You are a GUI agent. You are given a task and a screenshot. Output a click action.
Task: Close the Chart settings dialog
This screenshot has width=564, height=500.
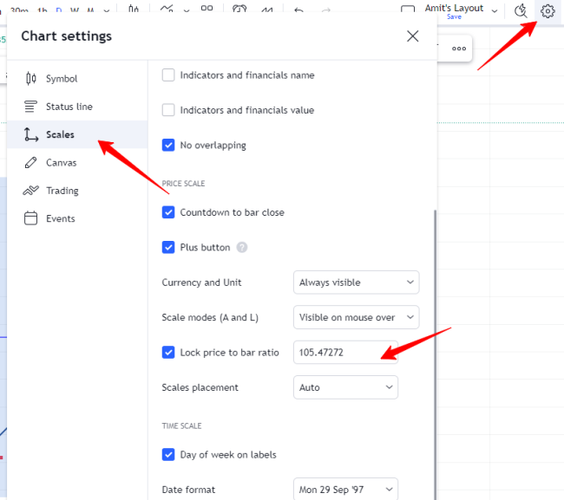[412, 36]
